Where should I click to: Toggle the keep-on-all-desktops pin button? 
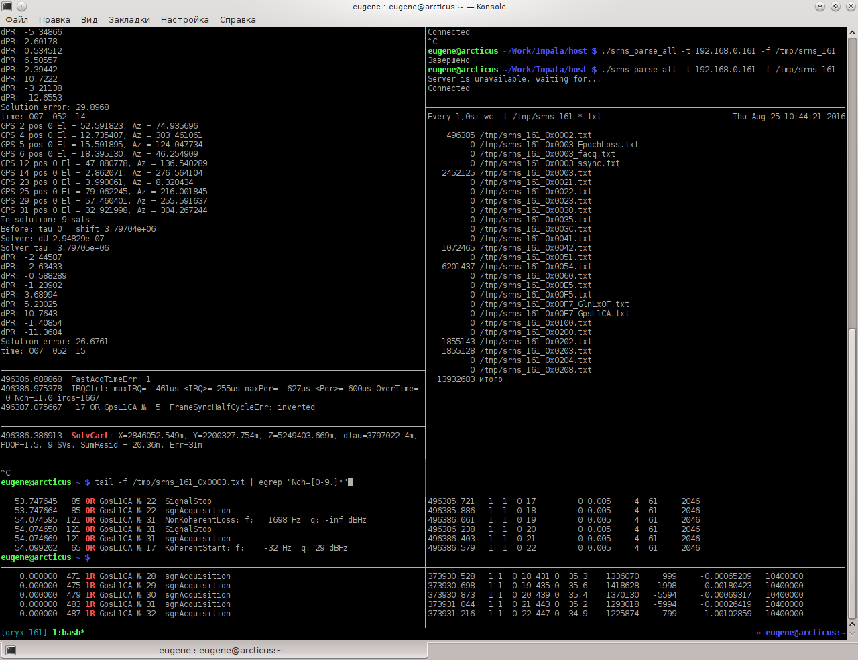coord(21,7)
